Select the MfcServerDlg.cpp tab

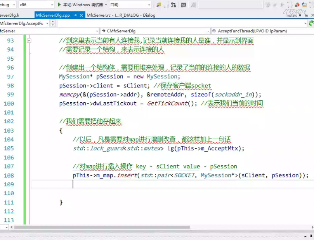(x=53, y=15)
